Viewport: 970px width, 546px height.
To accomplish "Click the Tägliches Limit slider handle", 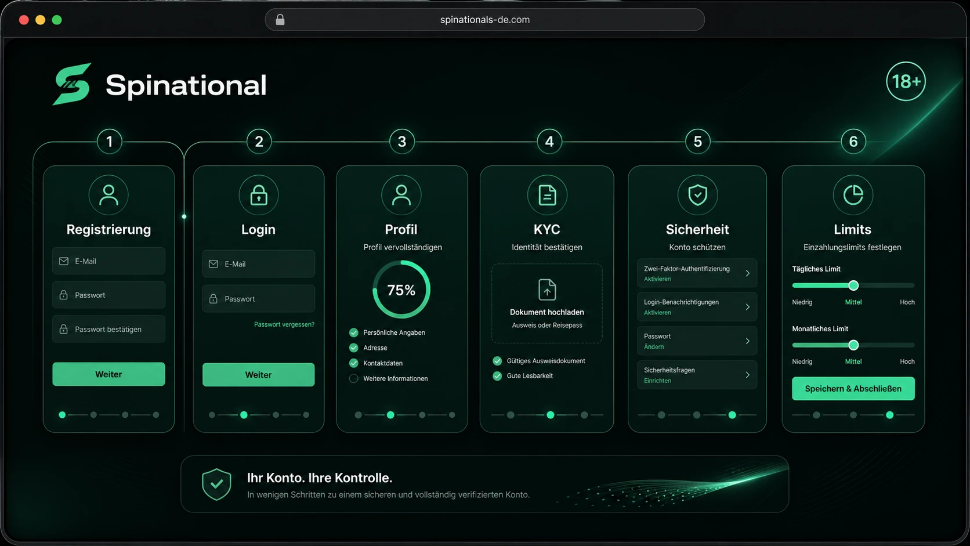I will pos(853,285).
